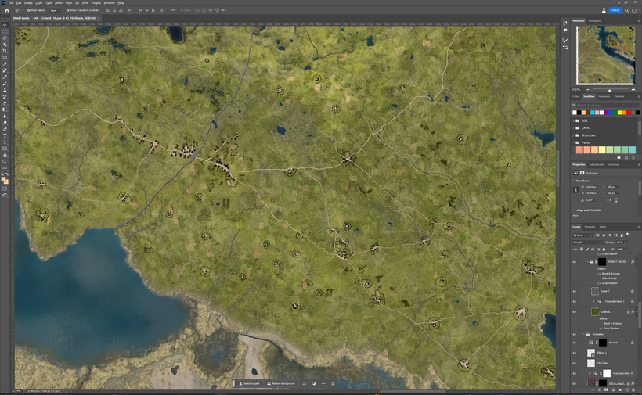Select the Horizontal Type tool

5,136
